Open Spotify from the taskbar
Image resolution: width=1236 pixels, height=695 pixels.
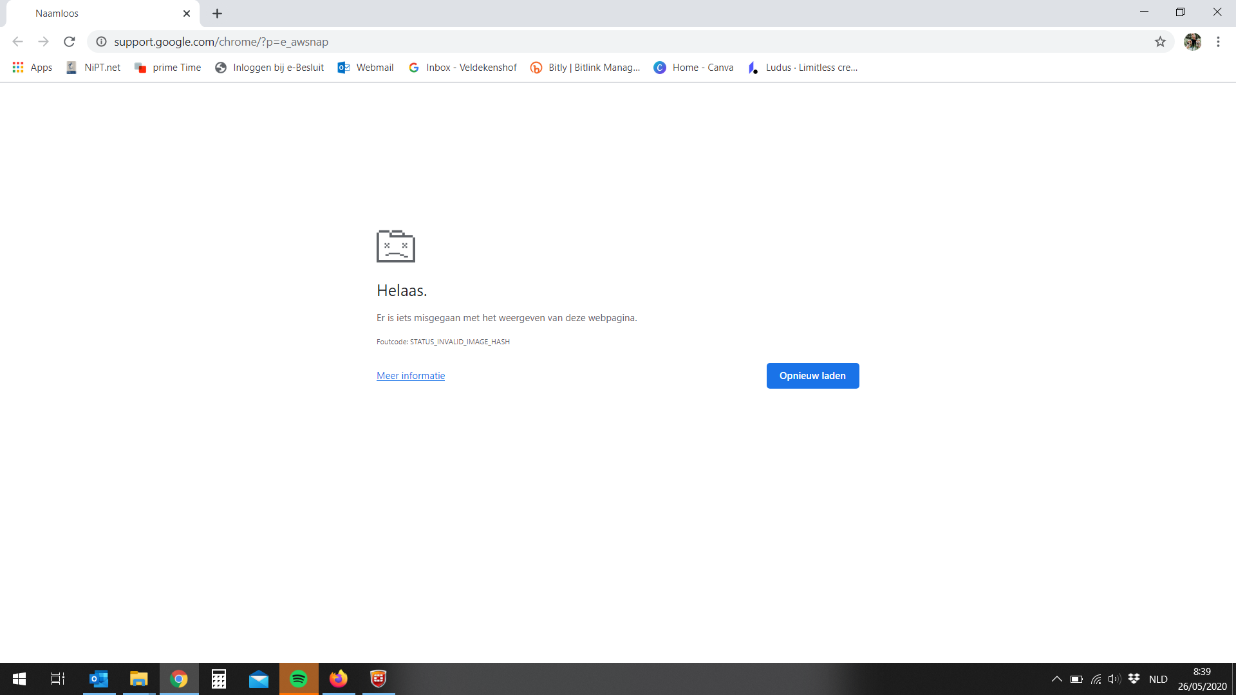click(299, 679)
